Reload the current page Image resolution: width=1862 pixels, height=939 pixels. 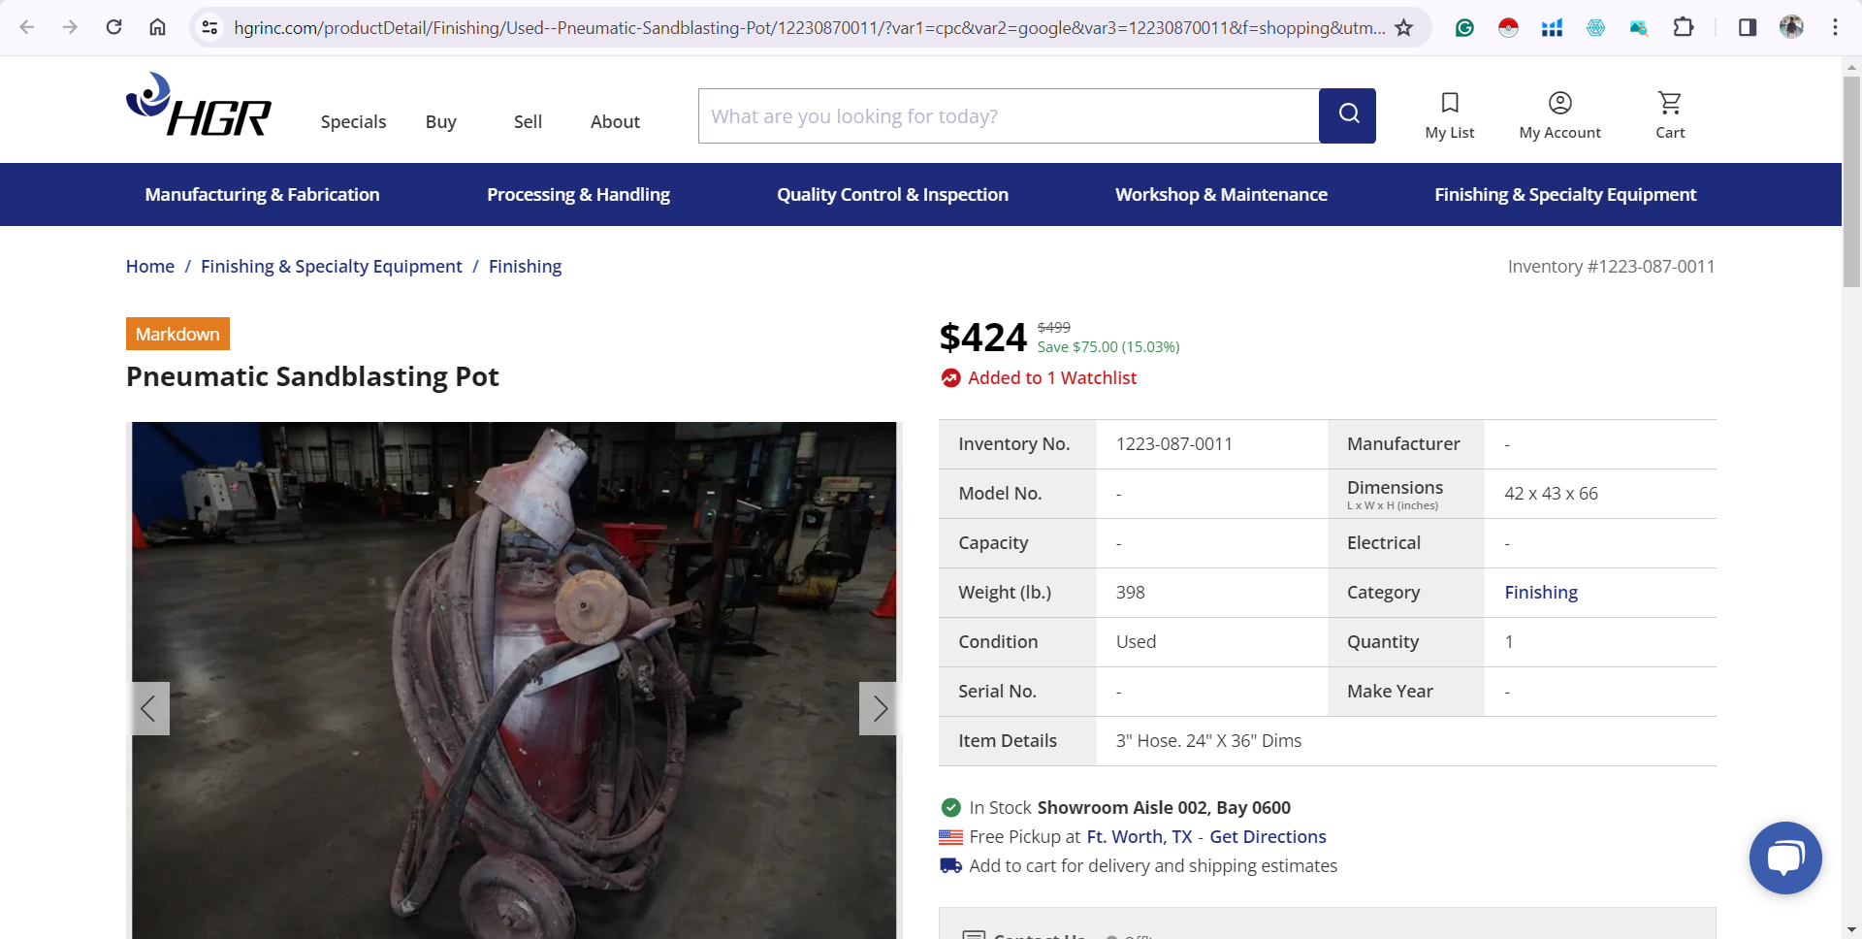113,27
